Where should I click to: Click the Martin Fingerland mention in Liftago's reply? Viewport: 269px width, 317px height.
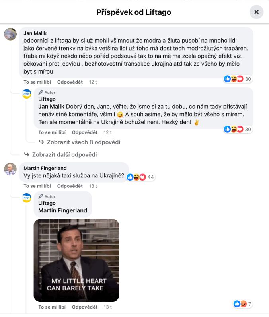(x=62, y=210)
